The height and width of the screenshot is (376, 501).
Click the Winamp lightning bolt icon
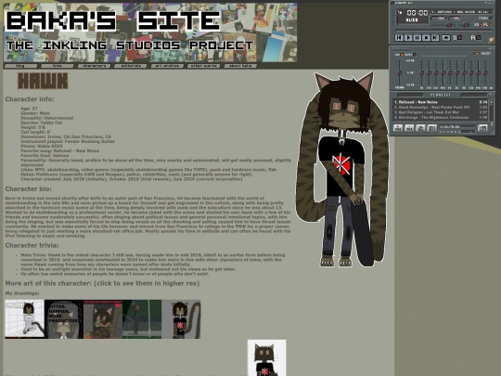click(x=491, y=40)
